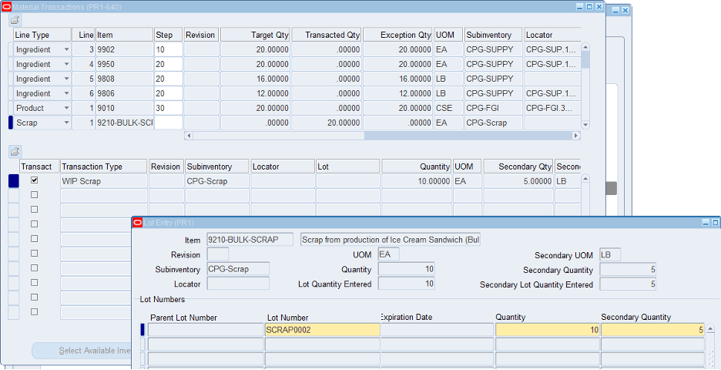The image size is (721, 370).
Task: Click the Step field for item 9010
Action: coord(168,108)
